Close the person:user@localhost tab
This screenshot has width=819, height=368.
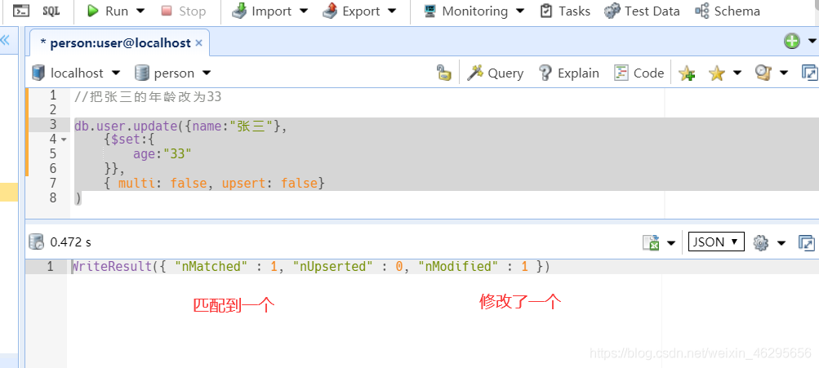click(x=198, y=43)
